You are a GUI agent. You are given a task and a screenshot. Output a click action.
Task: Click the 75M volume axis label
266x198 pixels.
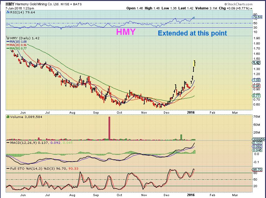pyautogui.click(x=256, y=117)
